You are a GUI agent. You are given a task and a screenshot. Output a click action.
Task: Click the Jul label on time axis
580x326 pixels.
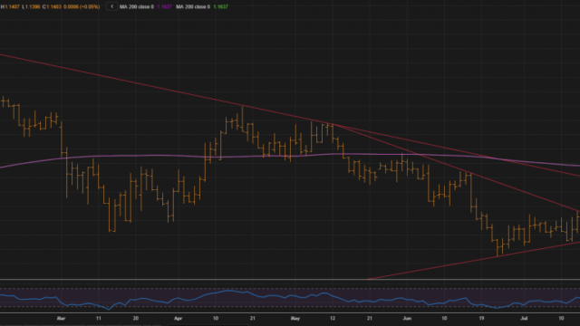tap(524, 318)
